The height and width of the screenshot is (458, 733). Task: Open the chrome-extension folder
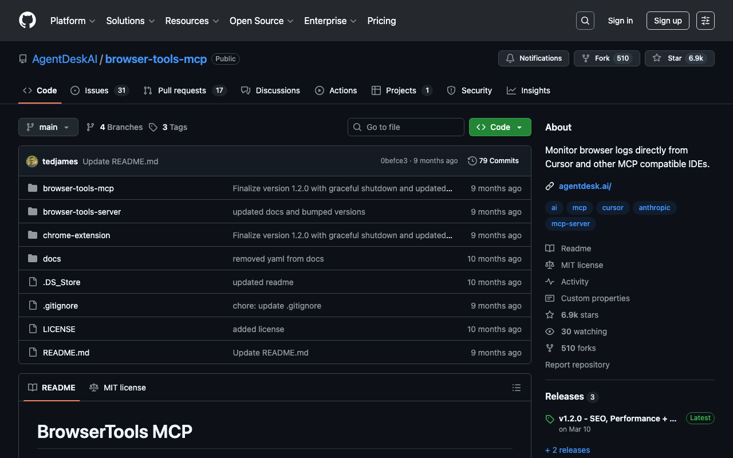(76, 235)
